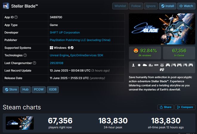Image resolution: width=197 pixels, height=134 pixels.
Task: Click the Remote Play devices icon on second row
Action: tap(162, 70)
